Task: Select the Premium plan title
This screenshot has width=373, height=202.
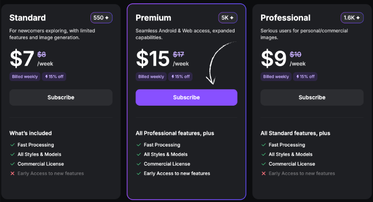Action: point(153,18)
